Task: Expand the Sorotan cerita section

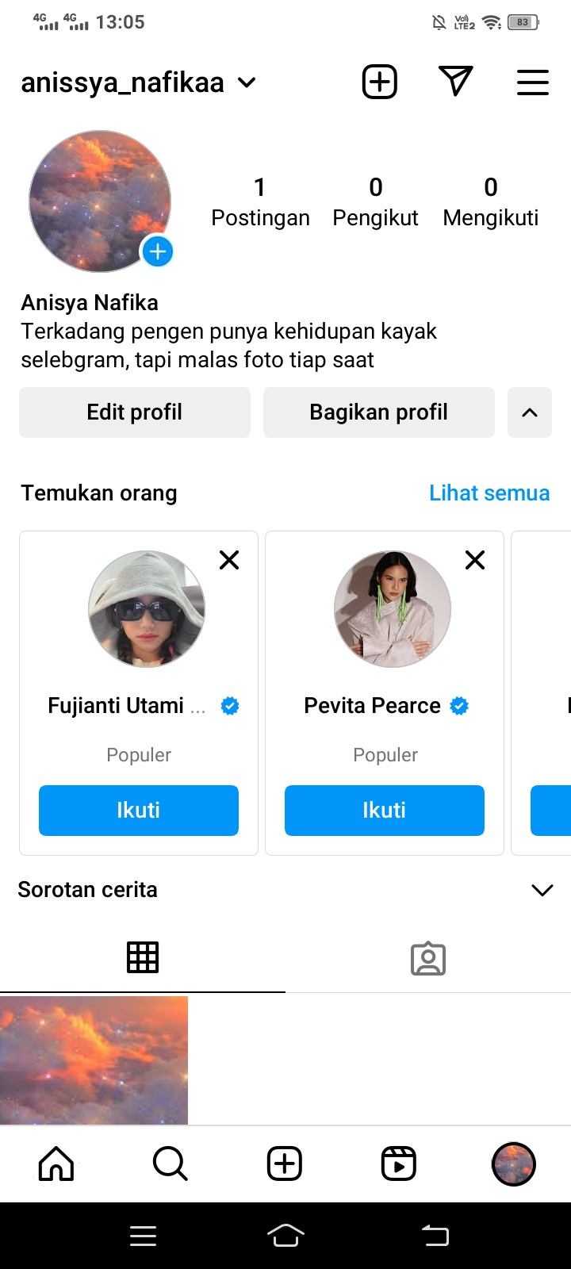Action: pyautogui.click(x=542, y=890)
